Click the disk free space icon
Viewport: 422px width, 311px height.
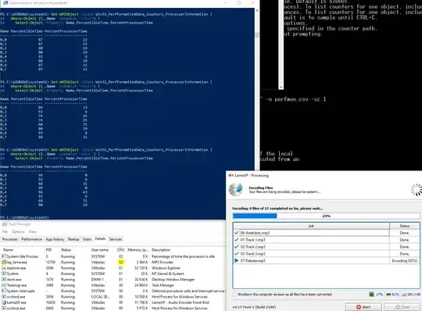click(x=404, y=295)
